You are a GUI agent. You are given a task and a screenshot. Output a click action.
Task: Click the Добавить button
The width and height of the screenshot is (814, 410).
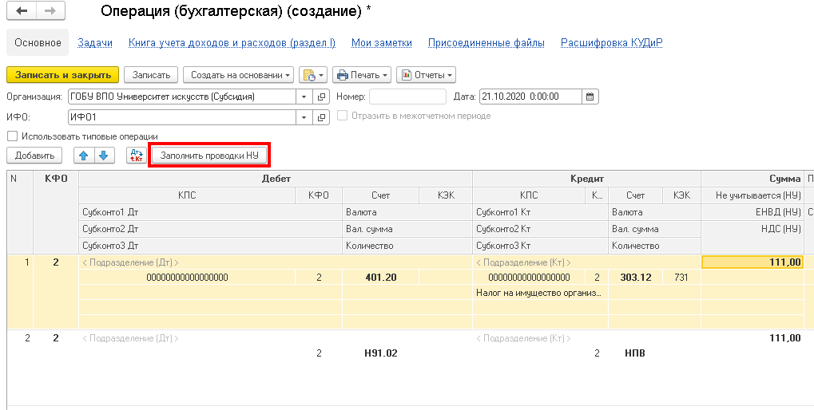34,156
